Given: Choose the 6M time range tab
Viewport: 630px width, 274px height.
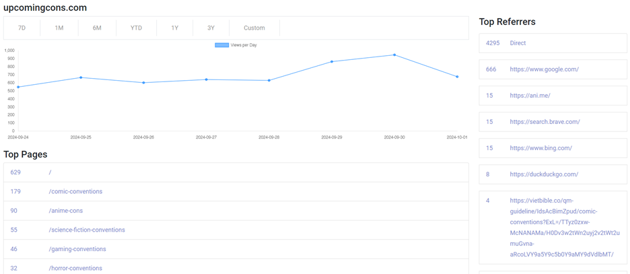Looking at the screenshot, I should click(97, 28).
